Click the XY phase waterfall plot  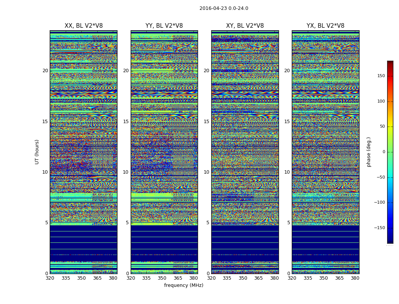[245, 152]
